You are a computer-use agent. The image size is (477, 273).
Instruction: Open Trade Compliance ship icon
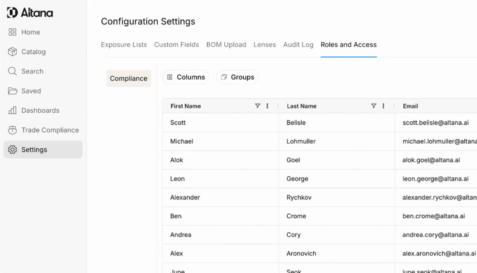(x=12, y=130)
